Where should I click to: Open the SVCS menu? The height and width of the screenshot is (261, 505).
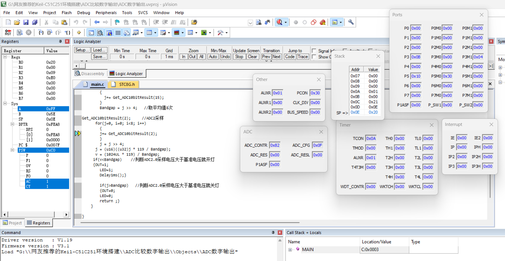tap(143, 13)
